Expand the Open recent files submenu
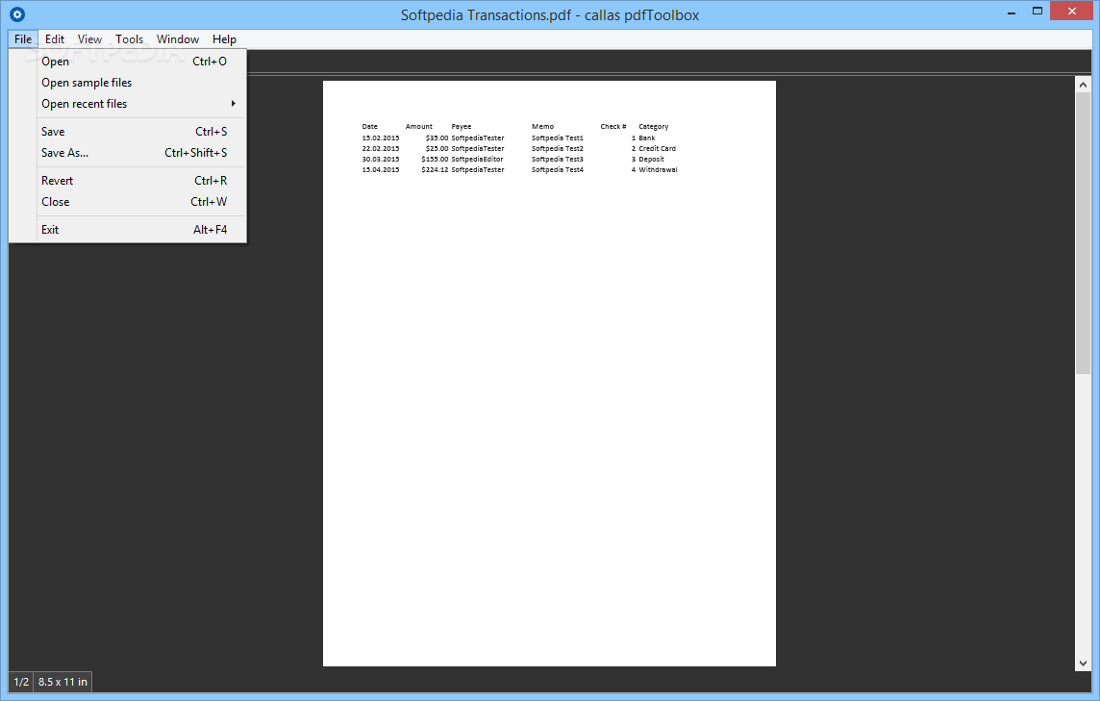 click(x=128, y=104)
